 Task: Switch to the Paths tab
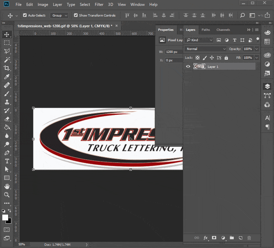click(206, 30)
